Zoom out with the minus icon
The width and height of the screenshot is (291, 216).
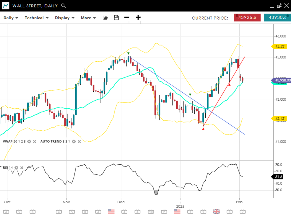[127, 17]
